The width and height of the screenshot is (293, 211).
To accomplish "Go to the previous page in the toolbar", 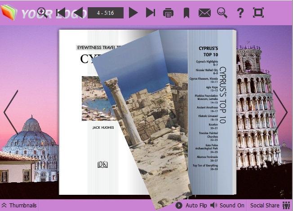I will pos(78,13).
